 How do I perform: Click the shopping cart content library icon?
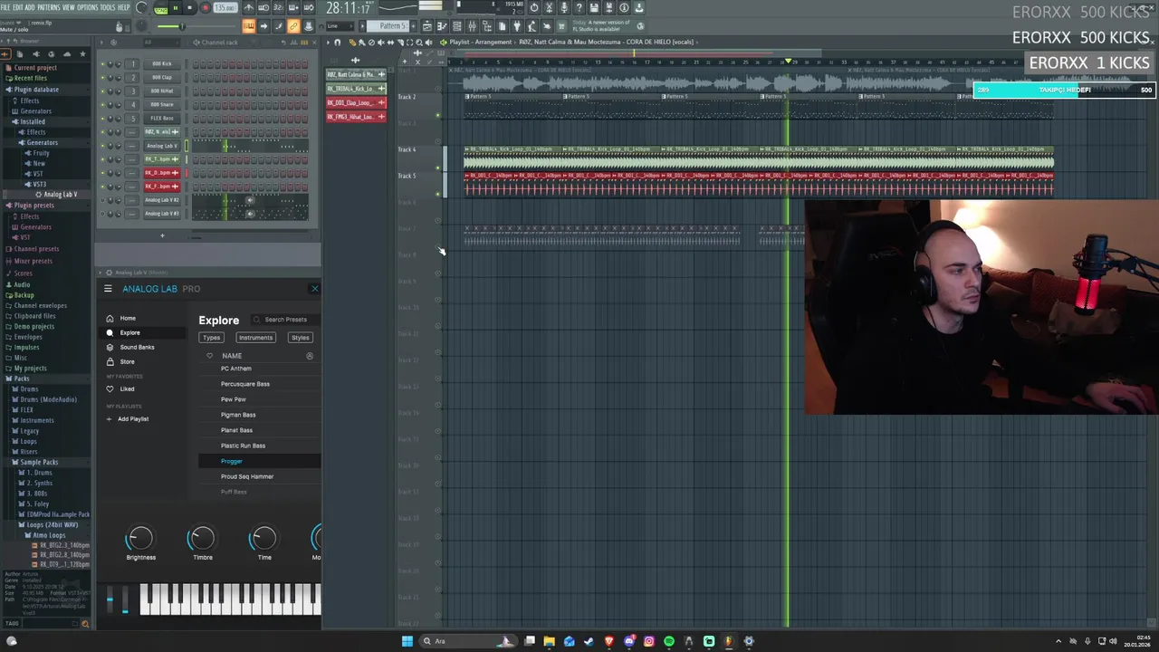(561, 26)
